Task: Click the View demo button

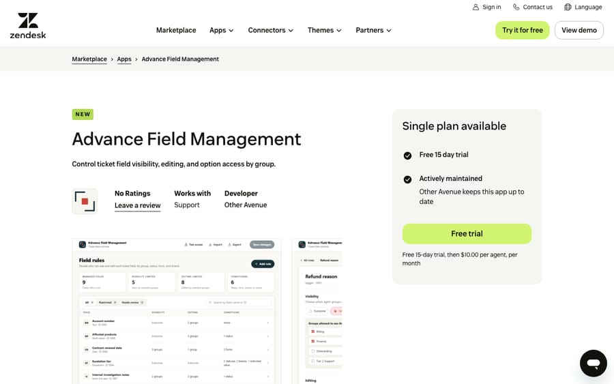Action: pos(579,30)
